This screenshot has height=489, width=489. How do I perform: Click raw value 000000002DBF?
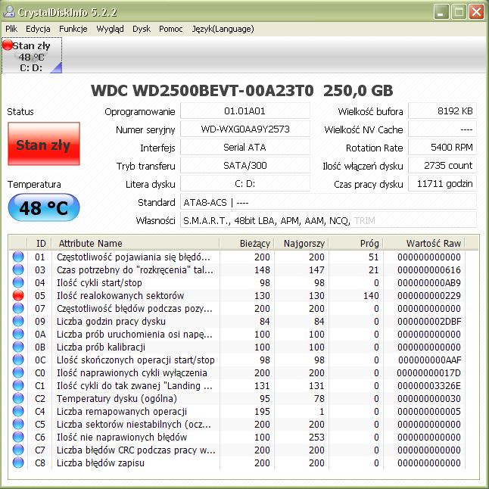coord(429,322)
